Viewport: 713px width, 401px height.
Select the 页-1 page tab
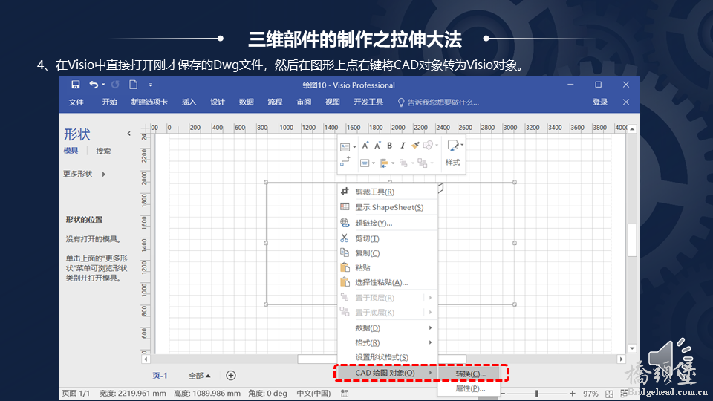tap(160, 376)
